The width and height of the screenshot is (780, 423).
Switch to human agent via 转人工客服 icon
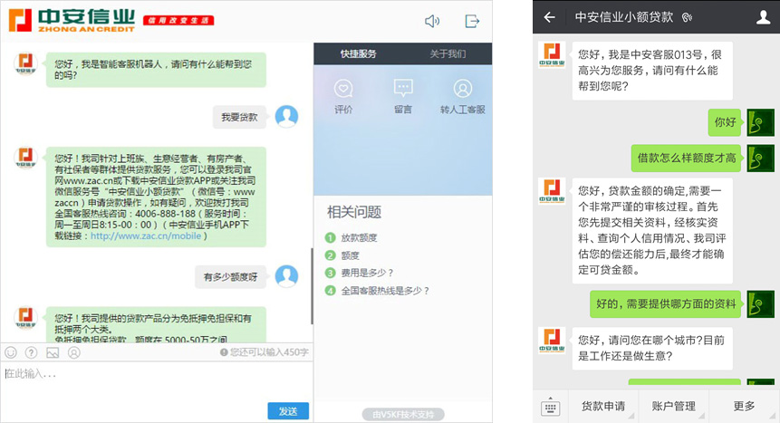coord(463,90)
